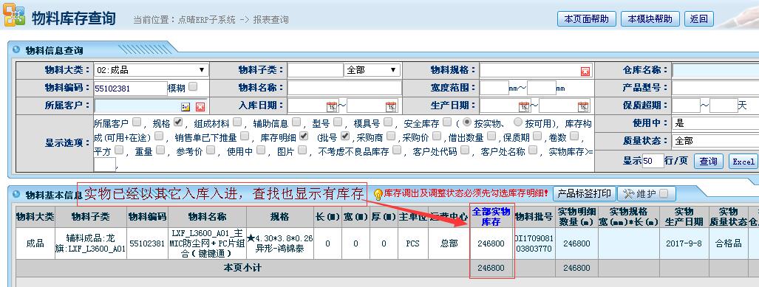Sort by 全部实物库存 column header
The image size is (759, 287).
coord(491,216)
